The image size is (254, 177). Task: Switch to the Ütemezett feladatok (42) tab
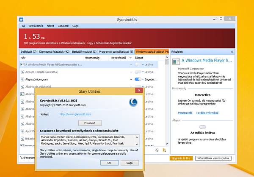coord(54,52)
